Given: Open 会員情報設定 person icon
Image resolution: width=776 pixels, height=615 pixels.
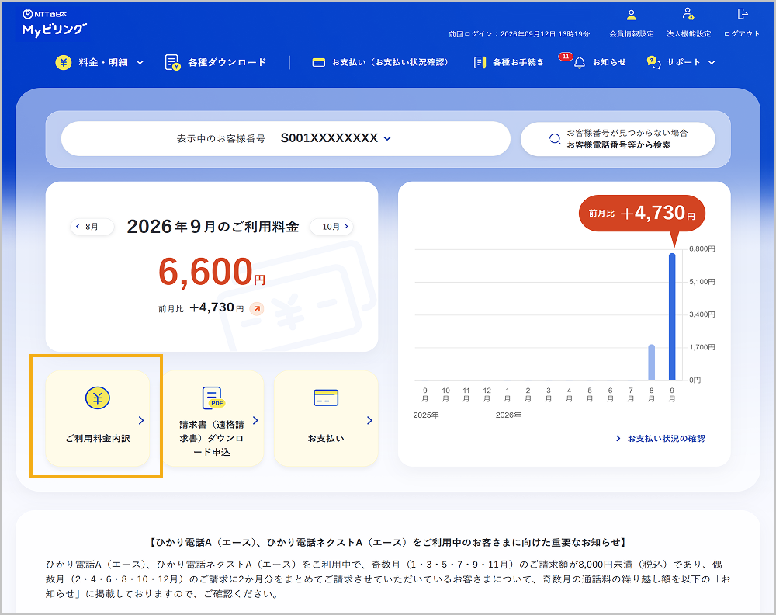Looking at the screenshot, I should pyautogui.click(x=631, y=15).
